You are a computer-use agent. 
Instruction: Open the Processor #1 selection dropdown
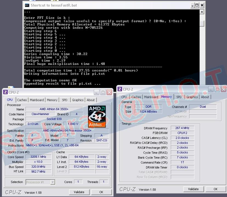click(x=40, y=182)
